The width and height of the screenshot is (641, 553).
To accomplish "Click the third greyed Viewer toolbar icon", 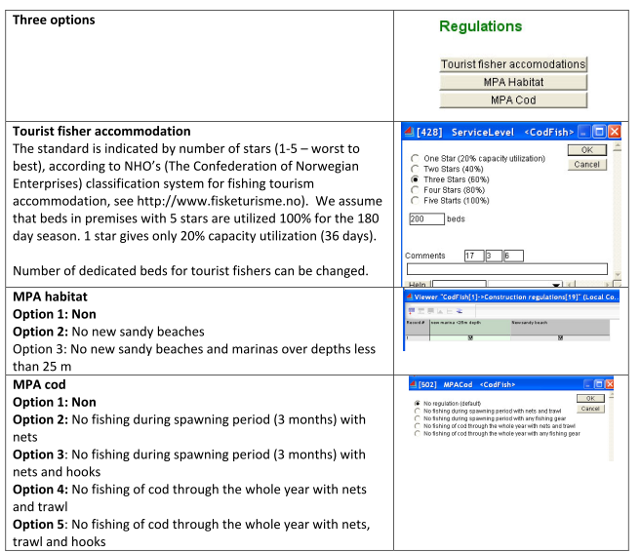I will (430, 311).
